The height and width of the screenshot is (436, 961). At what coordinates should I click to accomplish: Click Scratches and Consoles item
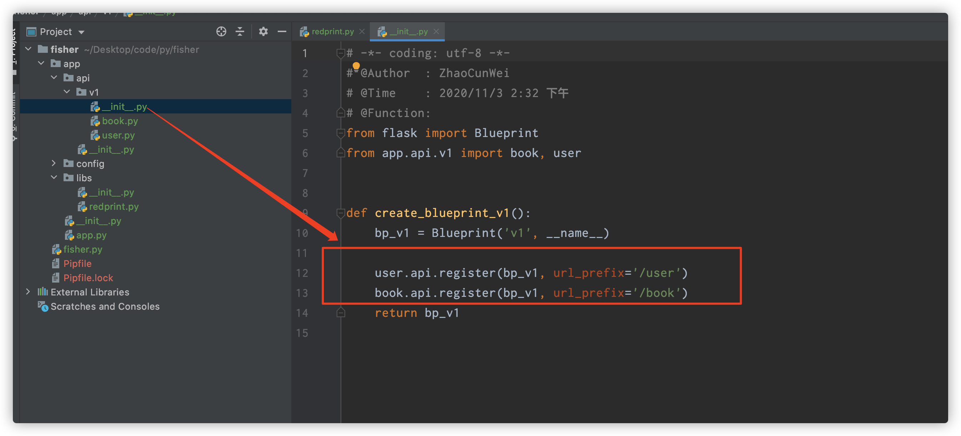pos(105,306)
